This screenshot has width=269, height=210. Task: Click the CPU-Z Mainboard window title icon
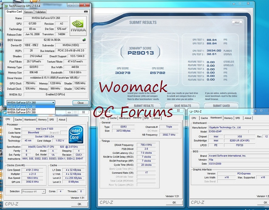click(191, 111)
